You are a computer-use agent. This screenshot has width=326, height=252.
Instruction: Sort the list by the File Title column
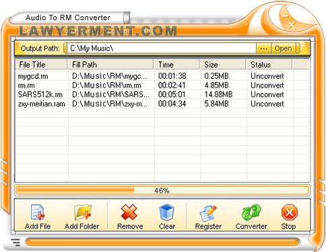coord(41,65)
